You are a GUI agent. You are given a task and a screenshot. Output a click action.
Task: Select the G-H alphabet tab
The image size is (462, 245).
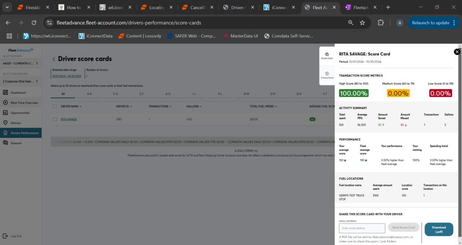[x=168, y=94]
